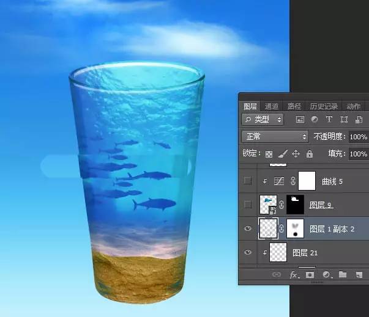This screenshot has width=369, height=317.
Task: Click the adjustment layer filter icon
Action: (x=315, y=120)
